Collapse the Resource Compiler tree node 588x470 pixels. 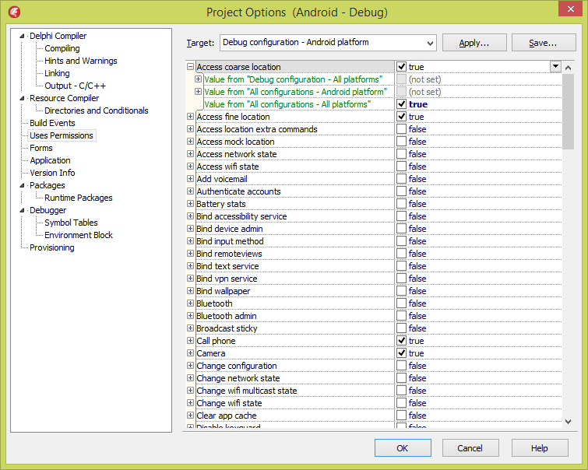coord(22,98)
